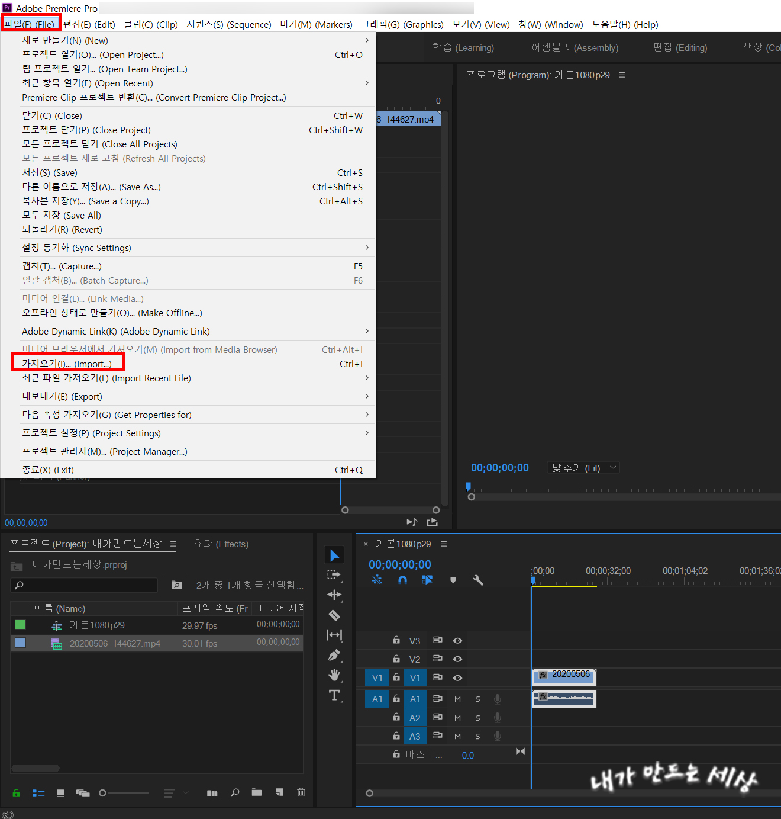
Task: Switch to the Editing workspace
Action: 680,48
